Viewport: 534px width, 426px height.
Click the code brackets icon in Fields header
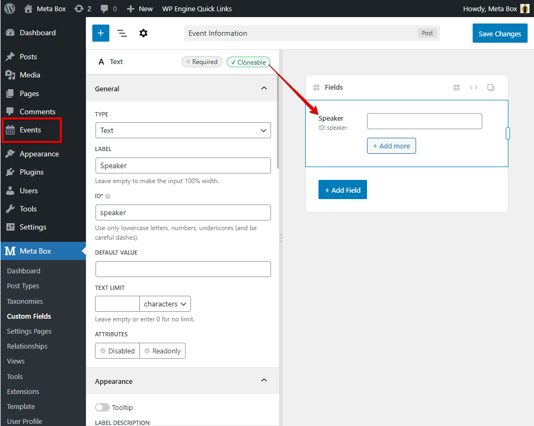pyautogui.click(x=474, y=88)
